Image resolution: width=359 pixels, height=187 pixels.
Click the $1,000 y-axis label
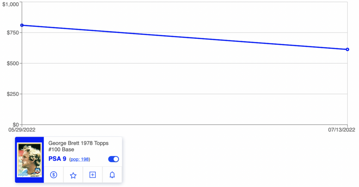click(x=11, y=4)
